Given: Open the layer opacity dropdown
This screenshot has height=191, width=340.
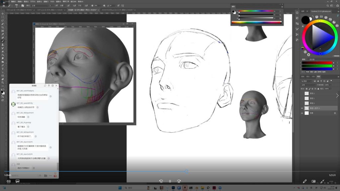Looking at the screenshot, I should (327, 85).
